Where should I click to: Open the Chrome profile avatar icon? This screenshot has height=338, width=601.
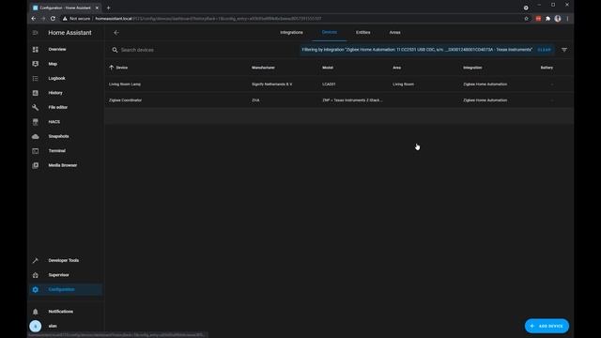pos(558,19)
